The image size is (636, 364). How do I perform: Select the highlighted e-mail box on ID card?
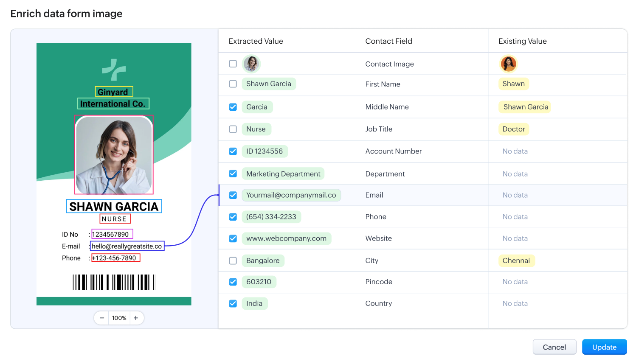[x=127, y=246]
